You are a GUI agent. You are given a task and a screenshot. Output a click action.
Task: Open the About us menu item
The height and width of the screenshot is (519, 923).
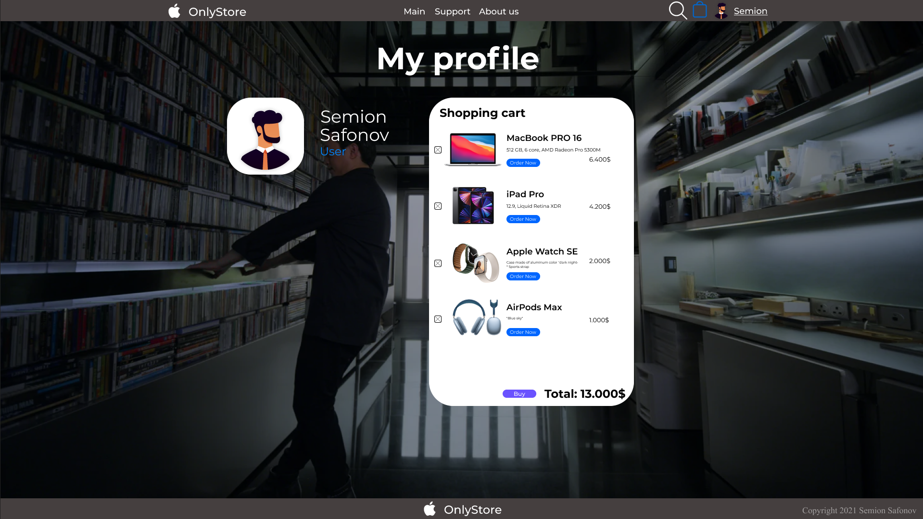tap(499, 12)
